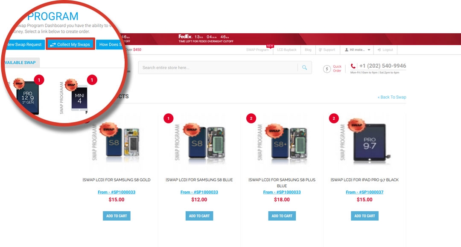Click quantity badge 1 on S8 Blue
The height and width of the screenshot is (247, 461).
tap(169, 118)
